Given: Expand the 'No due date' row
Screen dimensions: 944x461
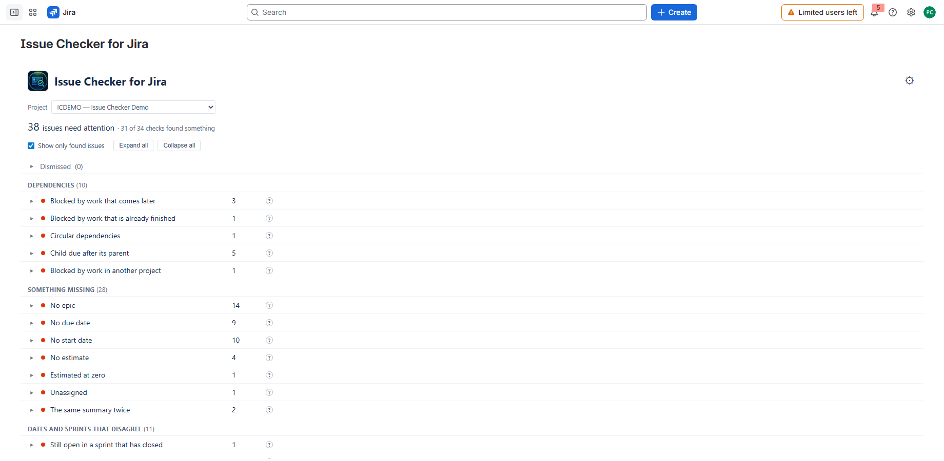Looking at the screenshot, I should (x=31, y=323).
